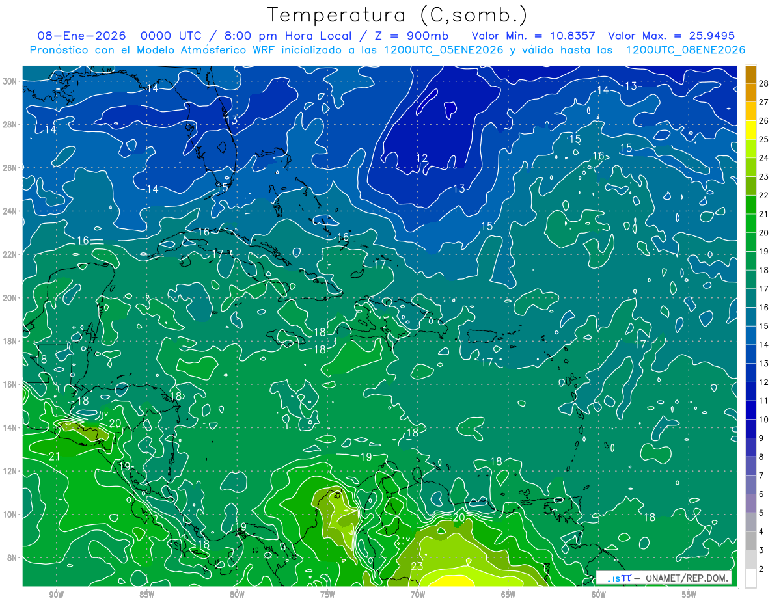Click the "8N" latitude axis label
This screenshot has height=603, width=781.
(13, 557)
